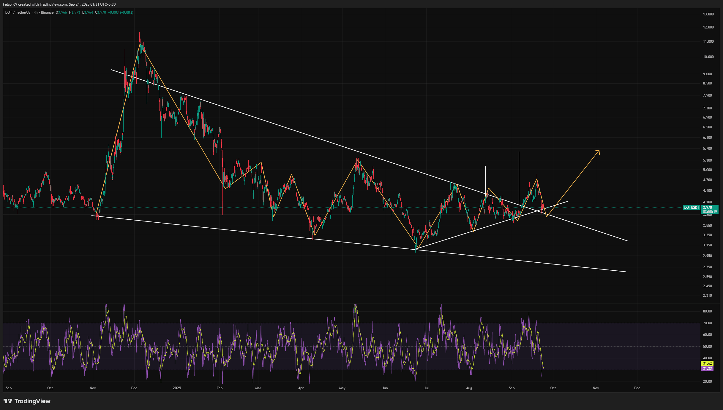Click the yellow 31.62 RSI value label
This screenshot has width=723, height=410.
707,363
